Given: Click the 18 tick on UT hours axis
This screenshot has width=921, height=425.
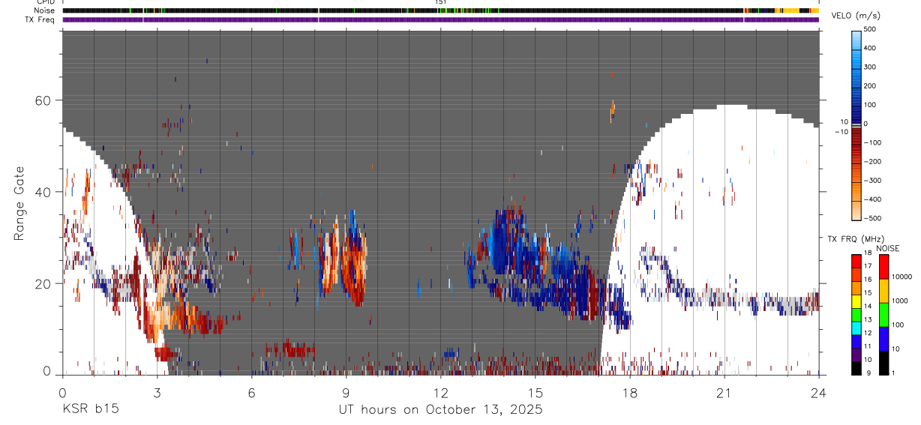Looking at the screenshot, I should click(630, 393).
